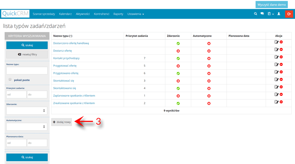This screenshot has width=295, height=164.
Task: Enable the pokaż puste checkbox
Action: click(x=10, y=79)
